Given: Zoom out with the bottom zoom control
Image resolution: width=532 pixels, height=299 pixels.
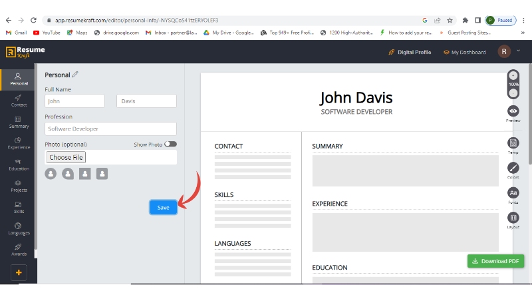Looking at the screenshot, I should point(513,93).
